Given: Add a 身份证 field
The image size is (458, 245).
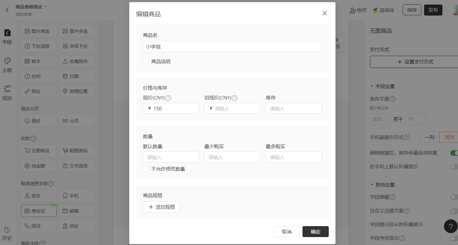Looking at the screenshot, I should point(39,211).
